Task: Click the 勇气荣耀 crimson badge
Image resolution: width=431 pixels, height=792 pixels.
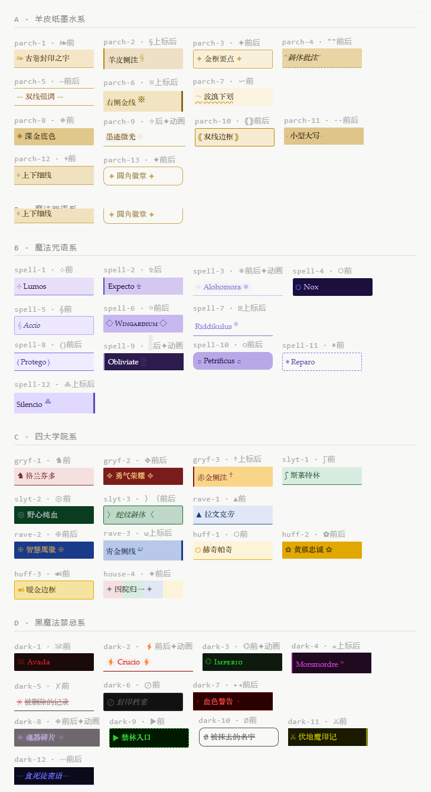Action: (x=143, y=476)
